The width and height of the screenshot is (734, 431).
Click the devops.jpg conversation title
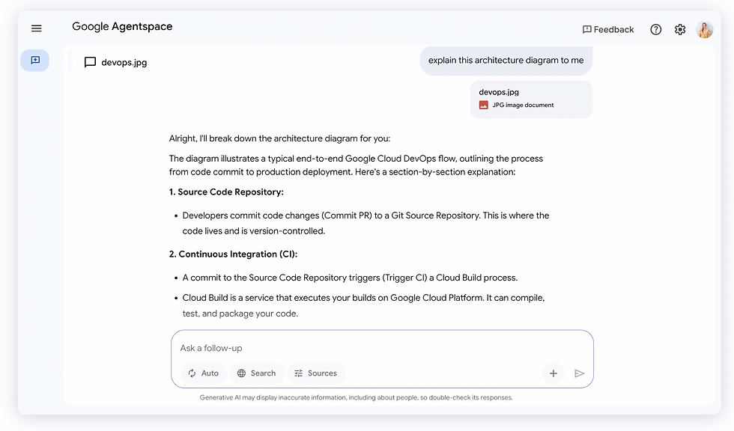click(x=124, y=62)
